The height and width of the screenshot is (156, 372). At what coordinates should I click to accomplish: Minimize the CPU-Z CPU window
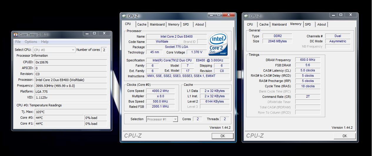[211, 15]
